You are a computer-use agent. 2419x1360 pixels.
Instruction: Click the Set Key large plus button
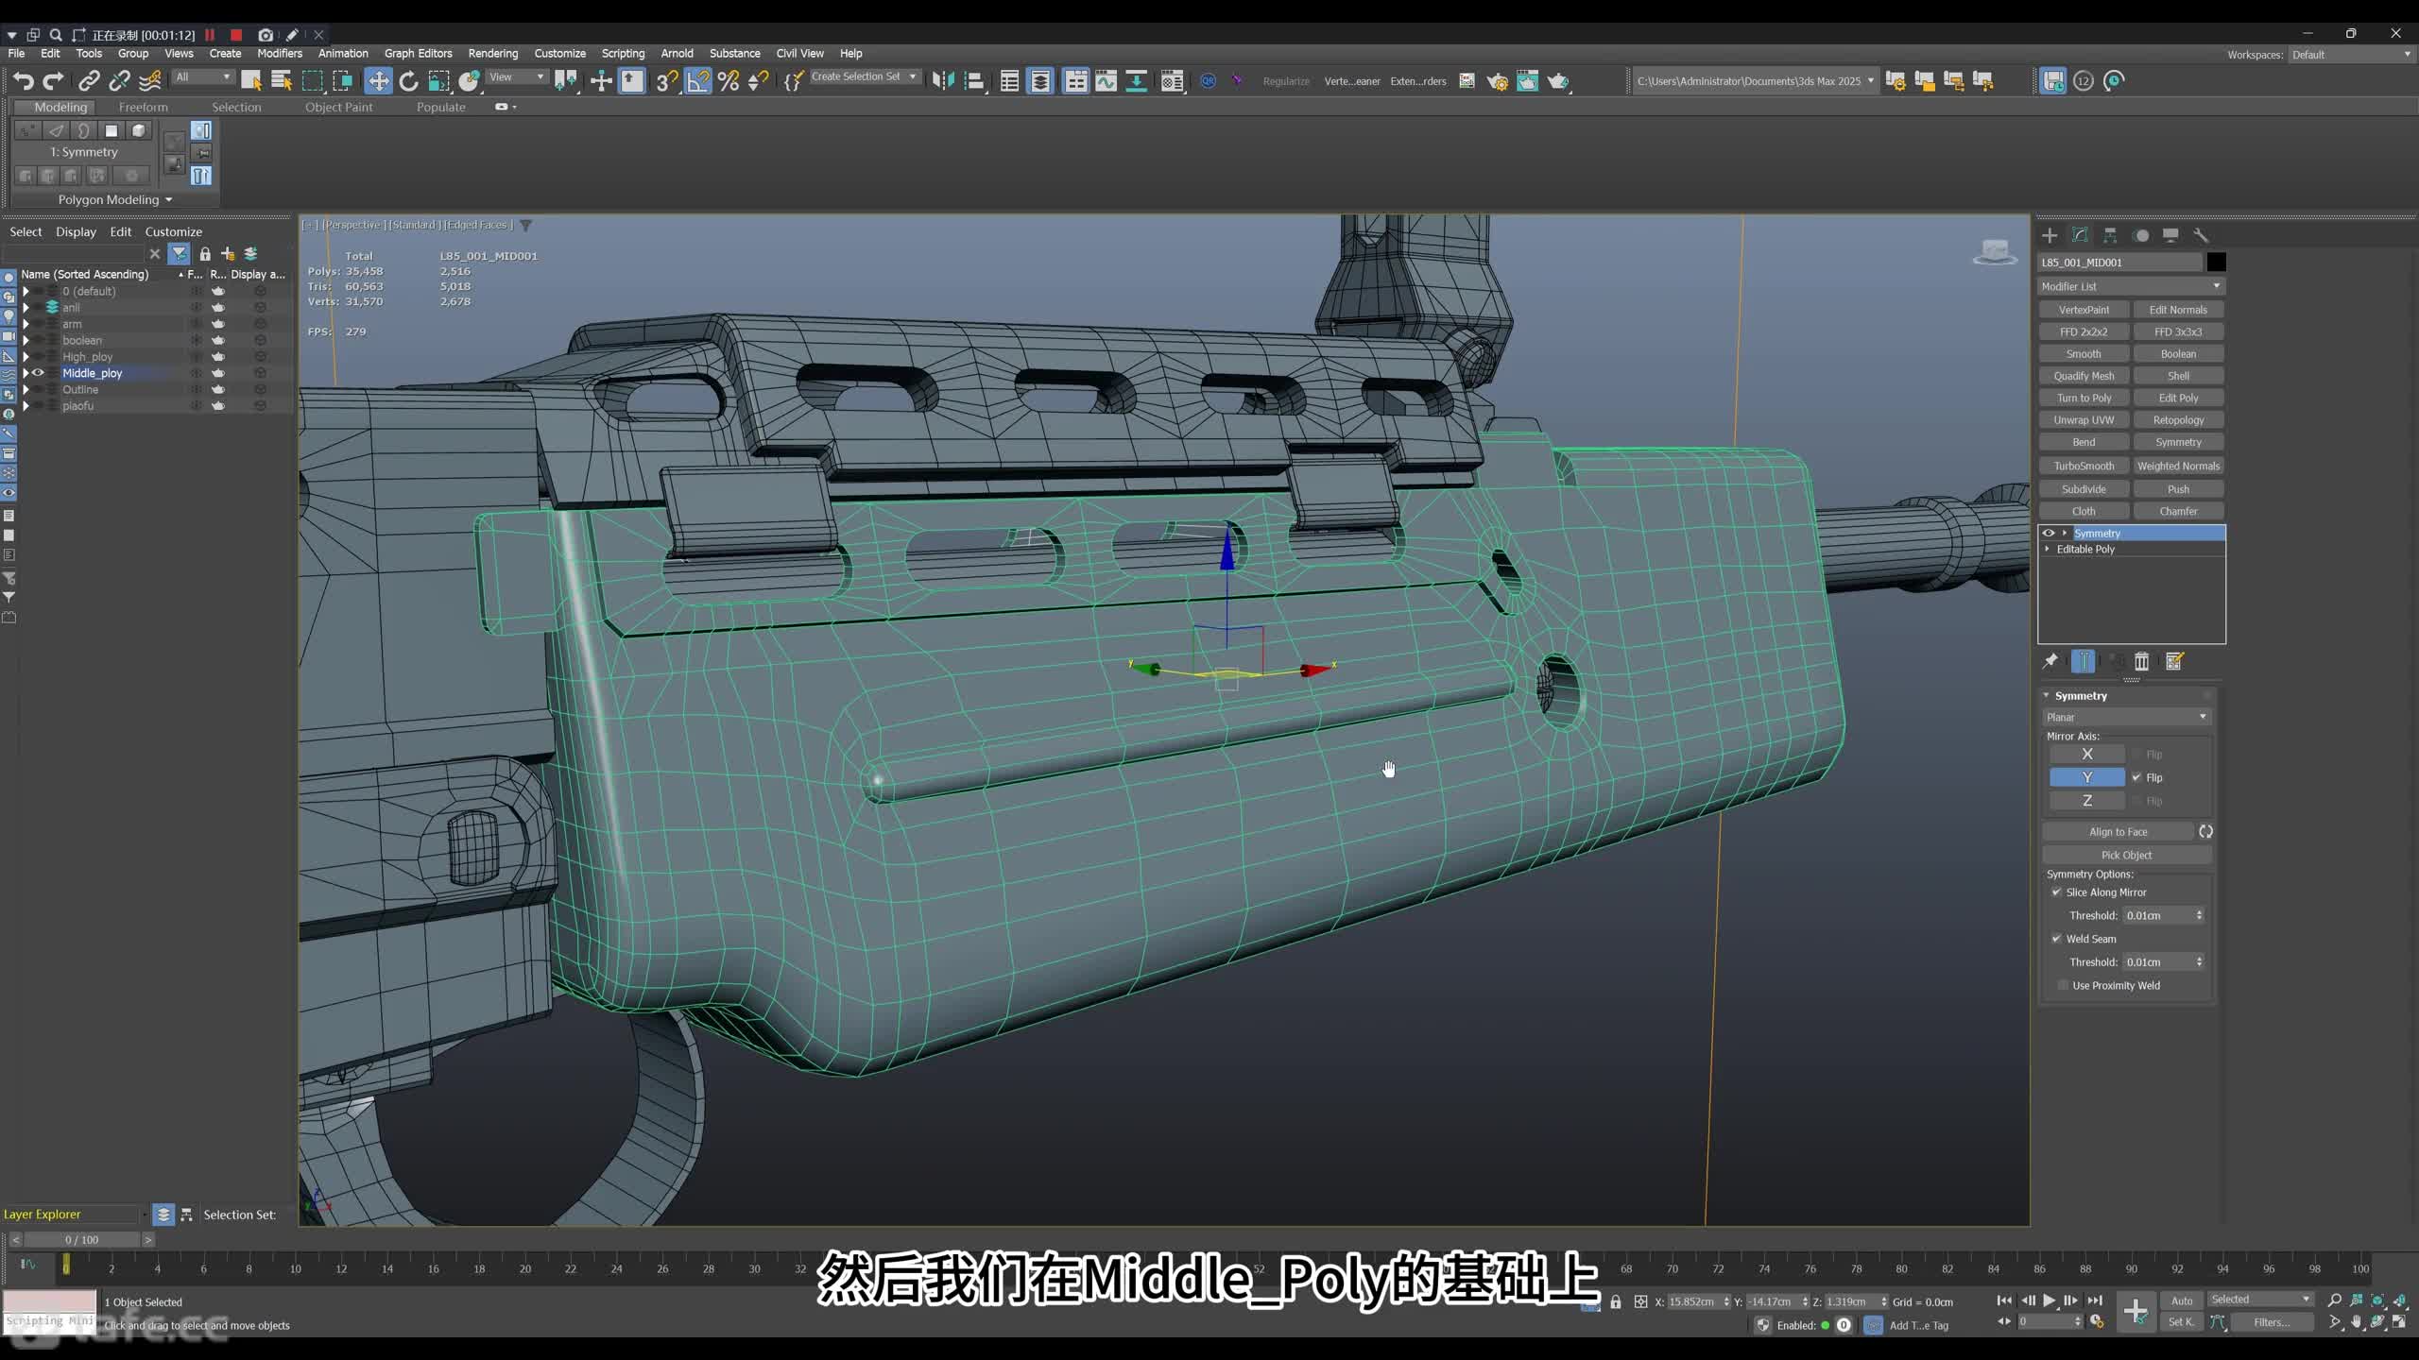click(2136, 1311)
